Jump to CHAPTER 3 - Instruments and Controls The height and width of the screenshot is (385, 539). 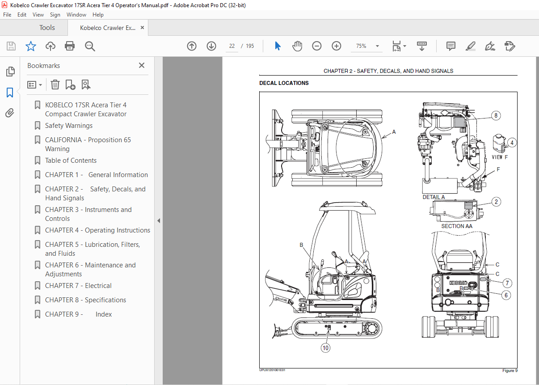pos(88,214)
